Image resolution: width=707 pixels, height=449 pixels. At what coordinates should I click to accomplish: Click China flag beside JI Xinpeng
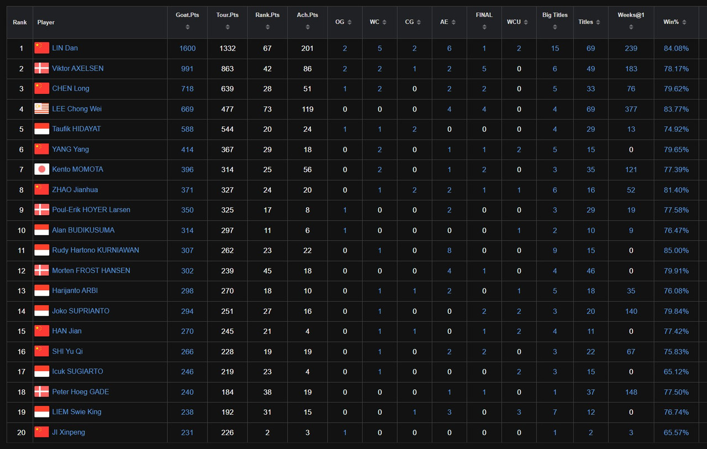tap(41, 432)
